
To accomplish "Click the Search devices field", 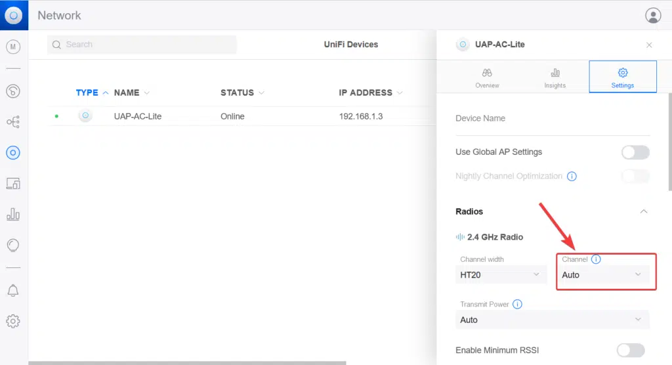I will tap(142, 45).
